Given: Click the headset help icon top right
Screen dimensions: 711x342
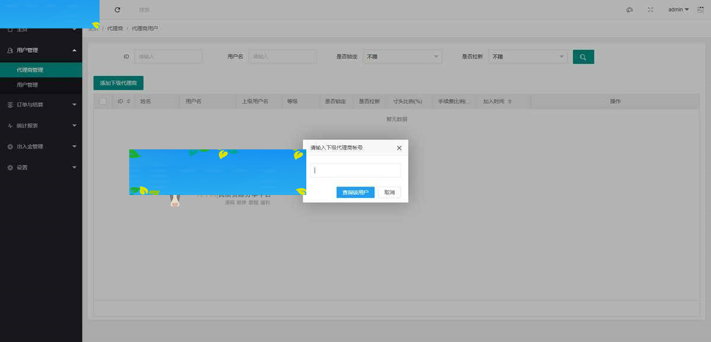Looking at the screenshot, I should click(x=629, y=9).
